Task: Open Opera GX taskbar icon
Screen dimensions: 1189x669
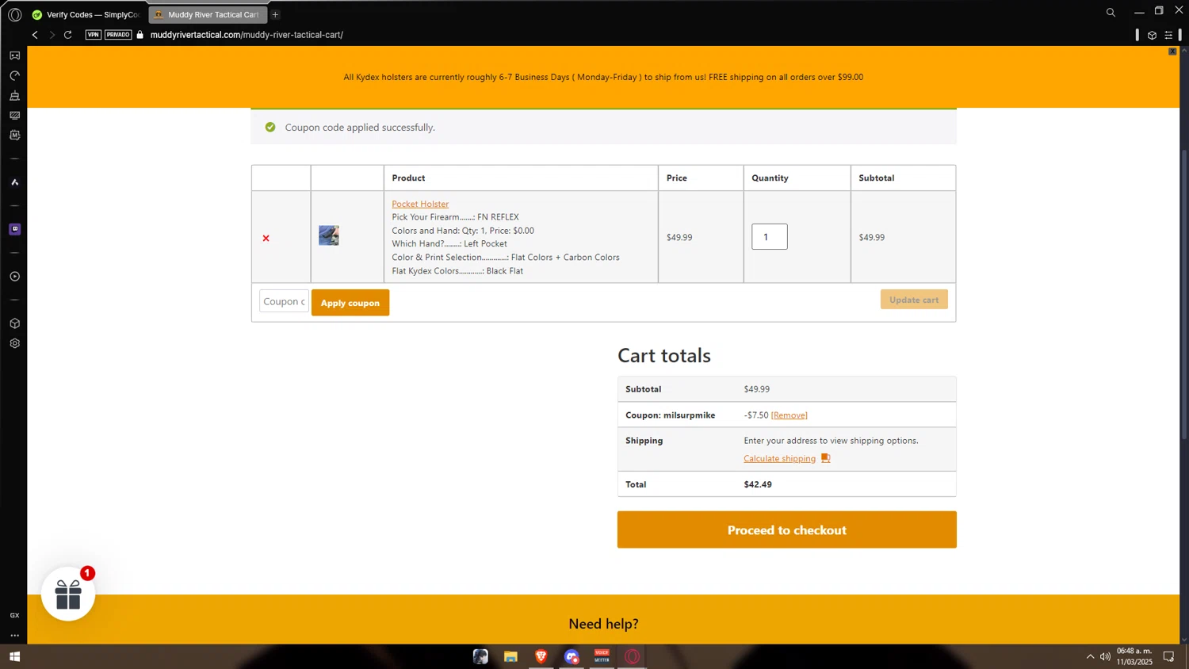Action: click(x=633, y=656)
